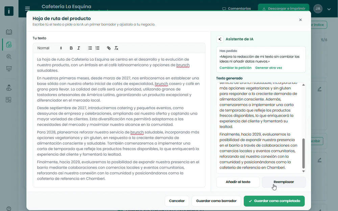
Task: Close the Hoja de ruta del producto dialog
Action: click(x=300, y=20)
